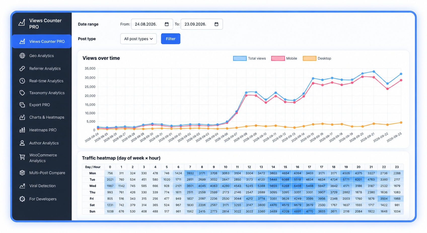
Task: Click the clock icon for Real-time Analytics
Action: [x=22, y=81]
